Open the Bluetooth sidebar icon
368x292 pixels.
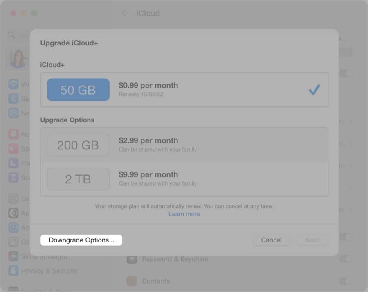click(x=13, y=99)
